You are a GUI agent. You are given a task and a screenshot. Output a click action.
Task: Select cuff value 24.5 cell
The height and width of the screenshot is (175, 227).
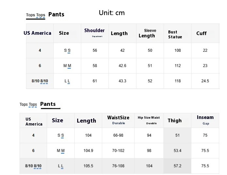coord(205,81)
